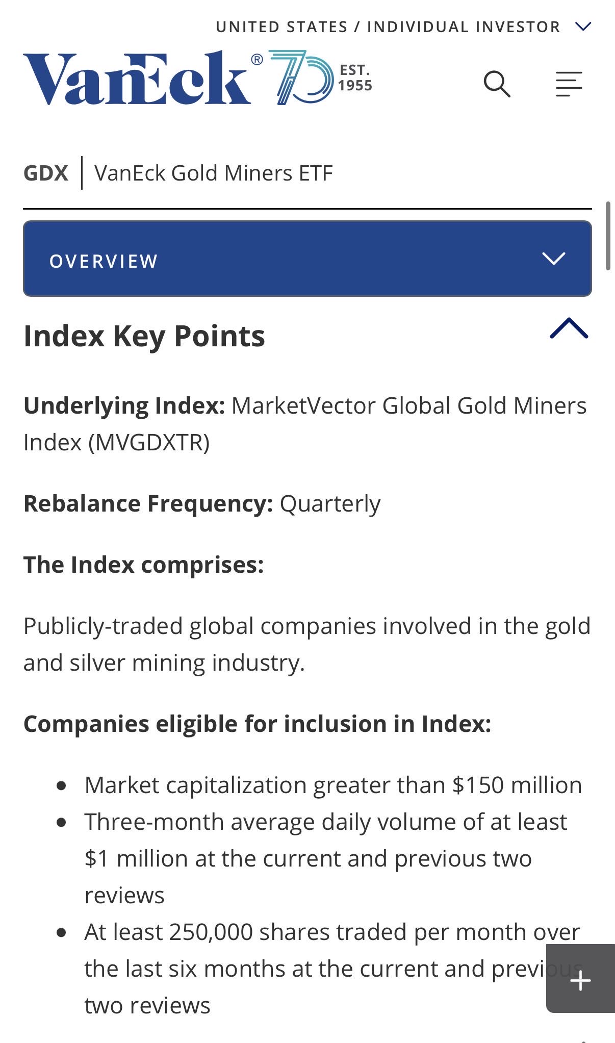
Task: Open the search magnifier icon
Action: point(497,84)
